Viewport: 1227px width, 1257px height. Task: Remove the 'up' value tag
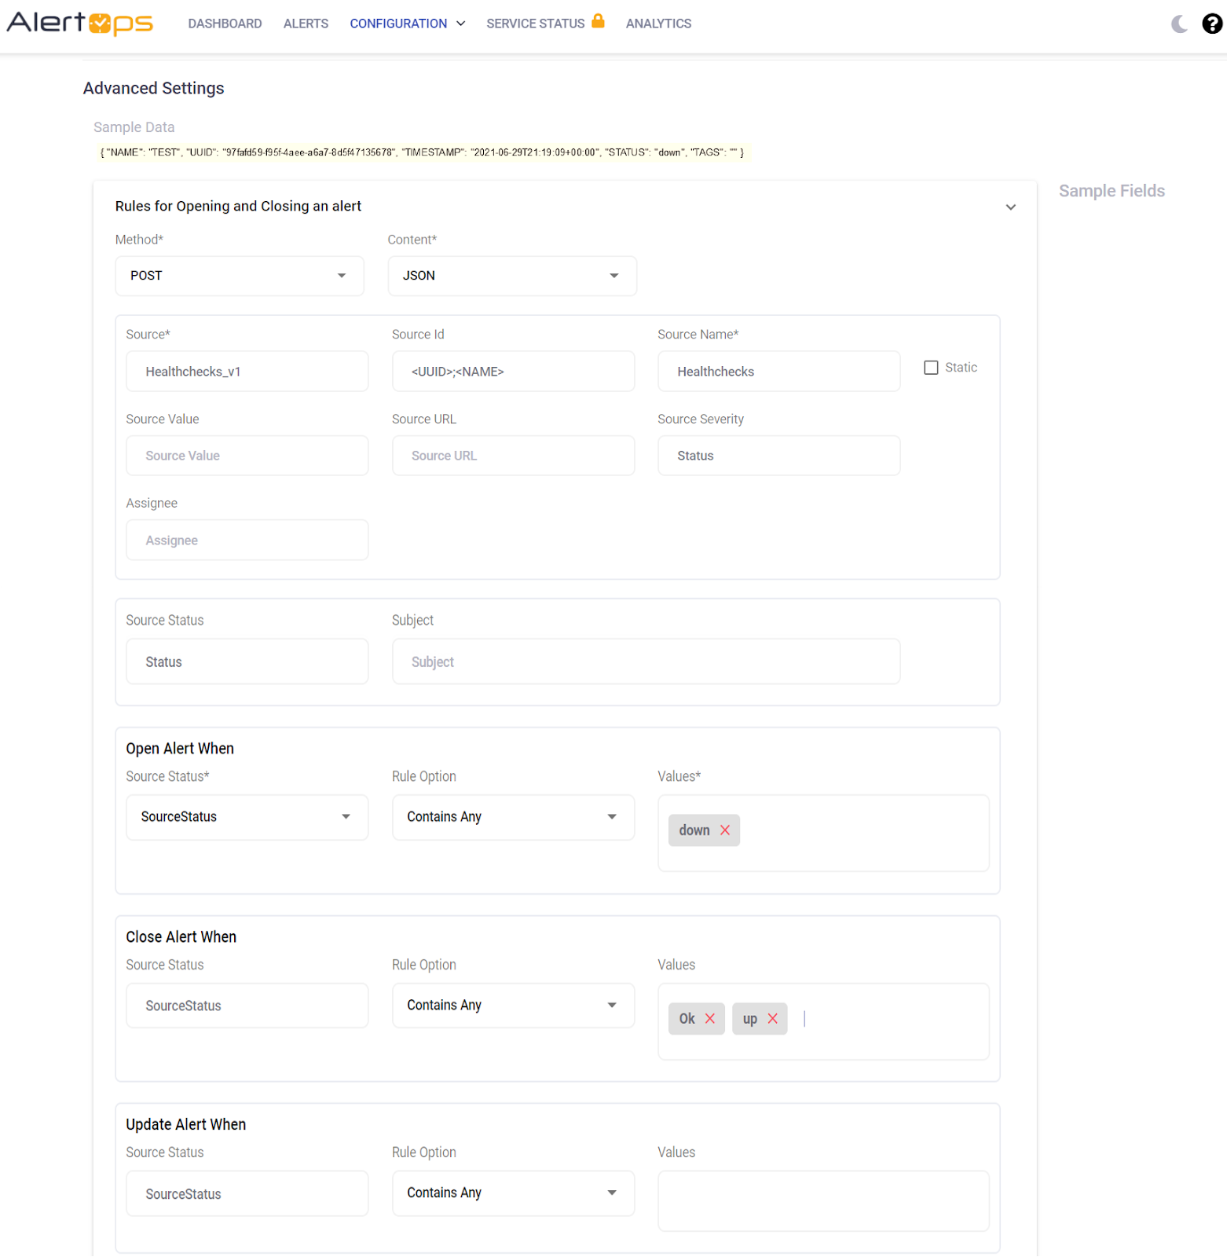click(773, 1019)
